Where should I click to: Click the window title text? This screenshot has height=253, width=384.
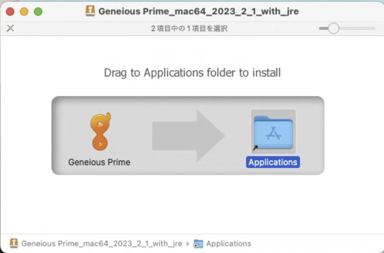198,11
